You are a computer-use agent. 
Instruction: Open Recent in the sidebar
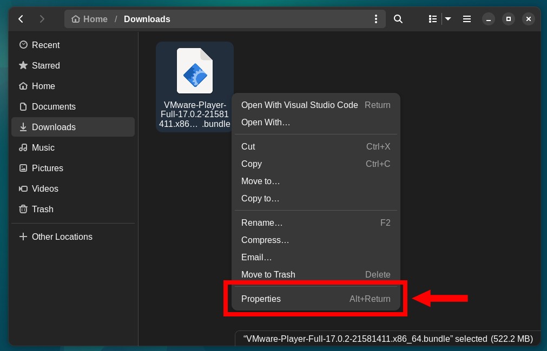(73, 45)
